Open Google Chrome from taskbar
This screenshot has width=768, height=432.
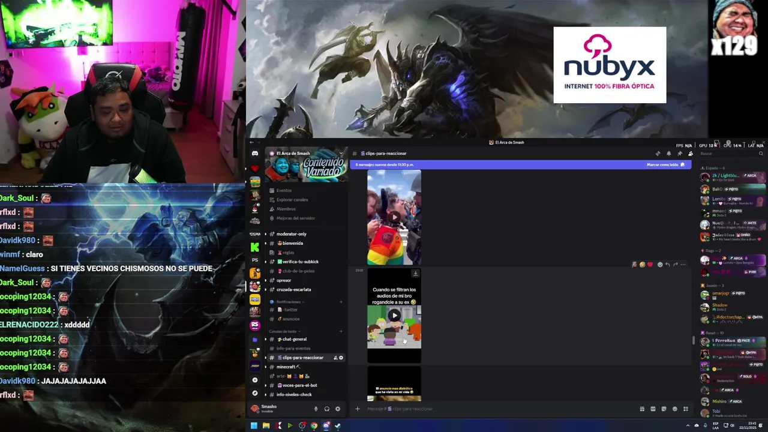point(314,426)
